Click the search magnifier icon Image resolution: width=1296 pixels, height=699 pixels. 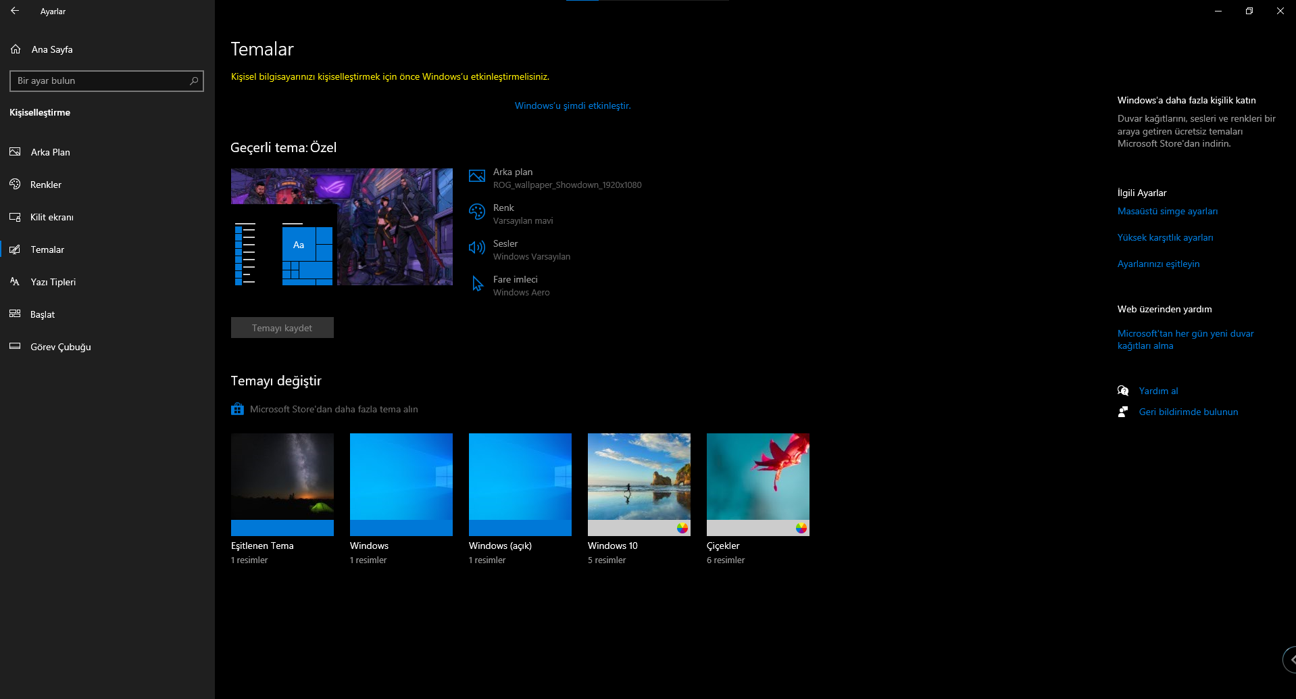[x=194, y=81]
